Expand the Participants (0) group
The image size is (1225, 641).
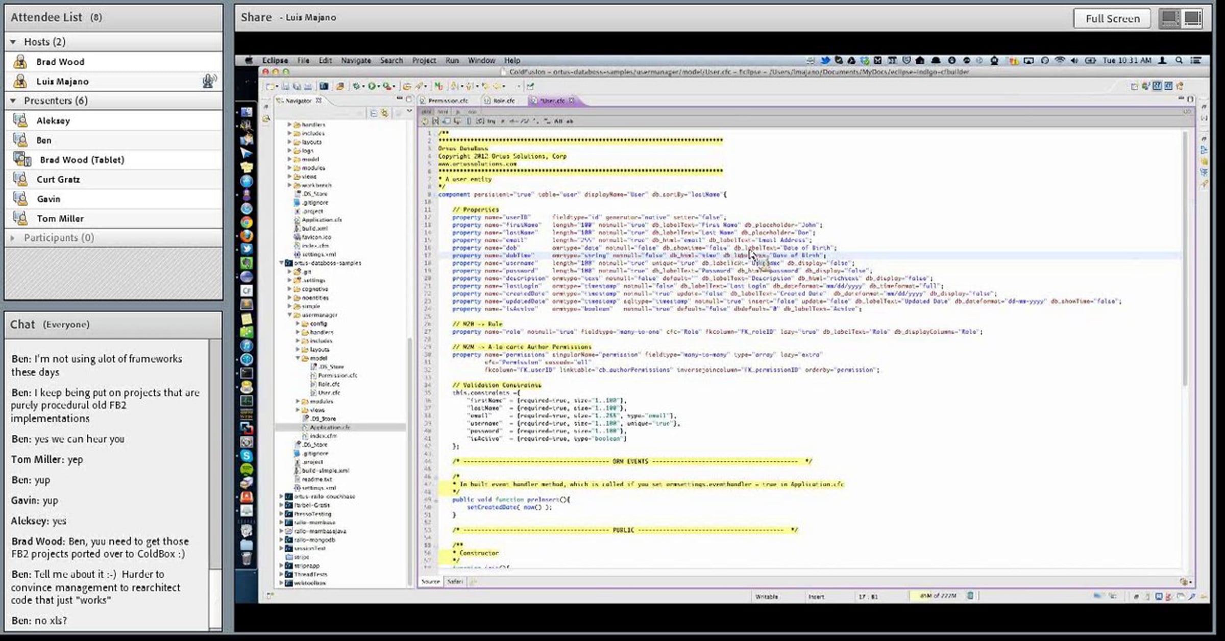point(13,238)
